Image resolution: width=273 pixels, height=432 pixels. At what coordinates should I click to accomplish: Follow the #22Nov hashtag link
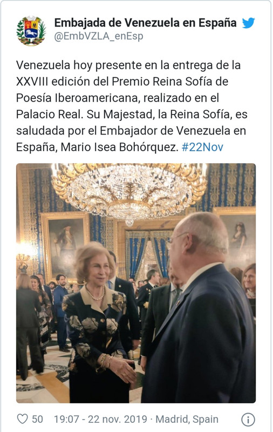click(202, 147)
